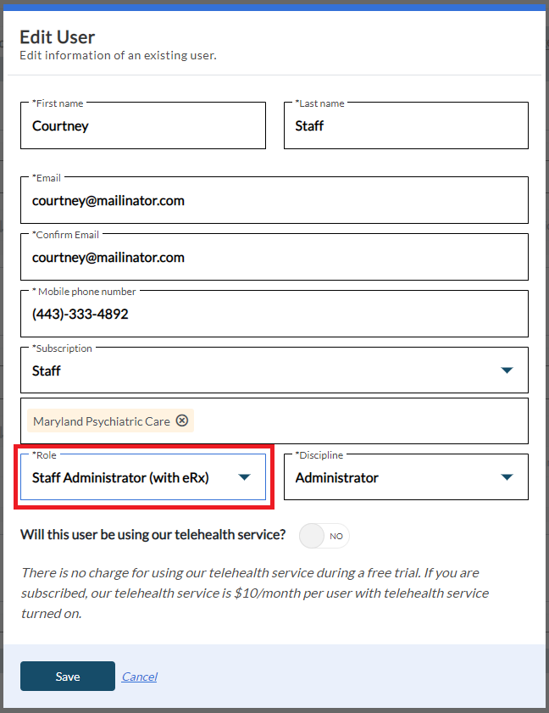Focus the Last name field
This screenshot has height=713, width=549.
click(x=405, y=126)
